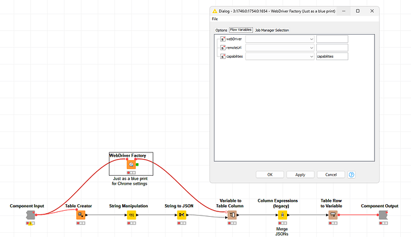The image size is (411, 237).
Task: Select the WebDriver Factory node icon
Action: (131, 164)
